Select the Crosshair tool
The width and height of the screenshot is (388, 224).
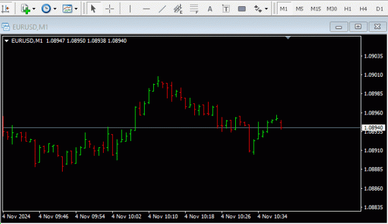click(110, 9)
